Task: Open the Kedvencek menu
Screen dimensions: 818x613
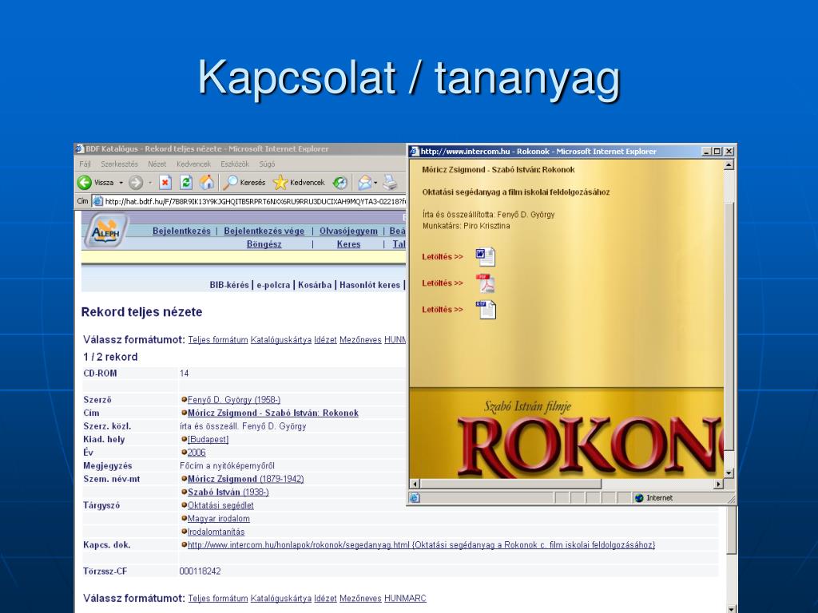Action: tap(193, 164)
